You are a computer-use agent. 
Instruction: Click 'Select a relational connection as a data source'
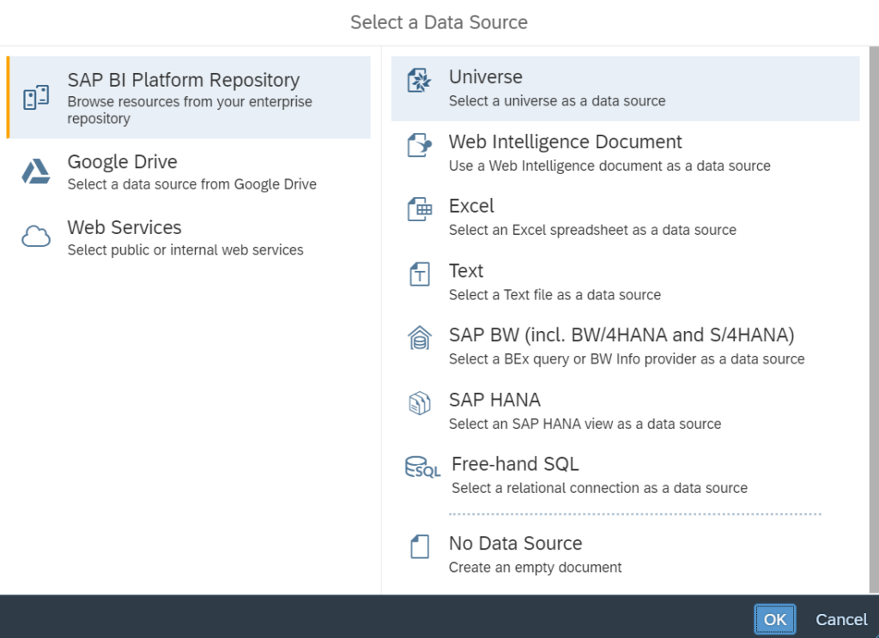click(600, 488)
